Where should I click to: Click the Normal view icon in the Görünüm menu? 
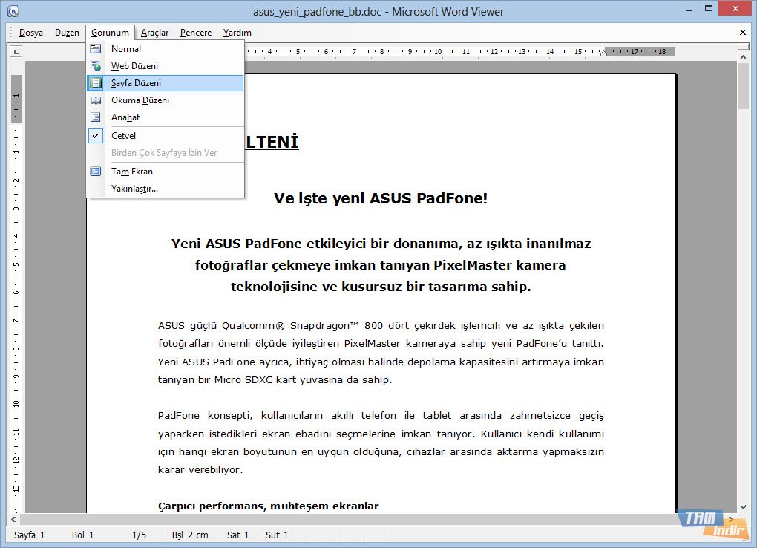[x=96, y=49]
